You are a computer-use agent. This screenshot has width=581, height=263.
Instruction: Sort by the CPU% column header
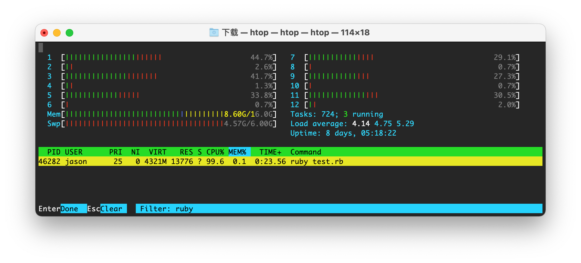point(215,152)
